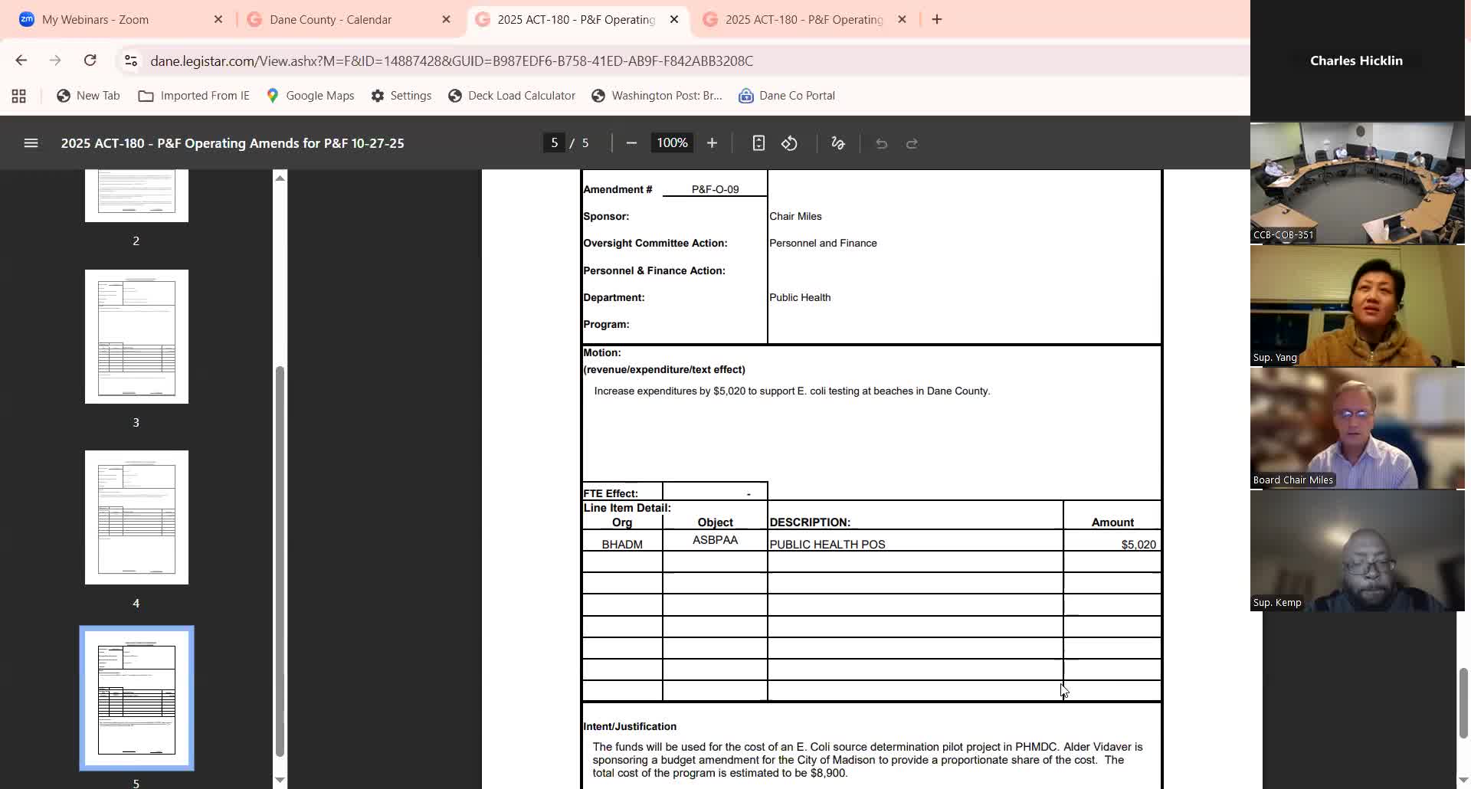Open the Deck Load Calculator bookmark

coord(512,96)
